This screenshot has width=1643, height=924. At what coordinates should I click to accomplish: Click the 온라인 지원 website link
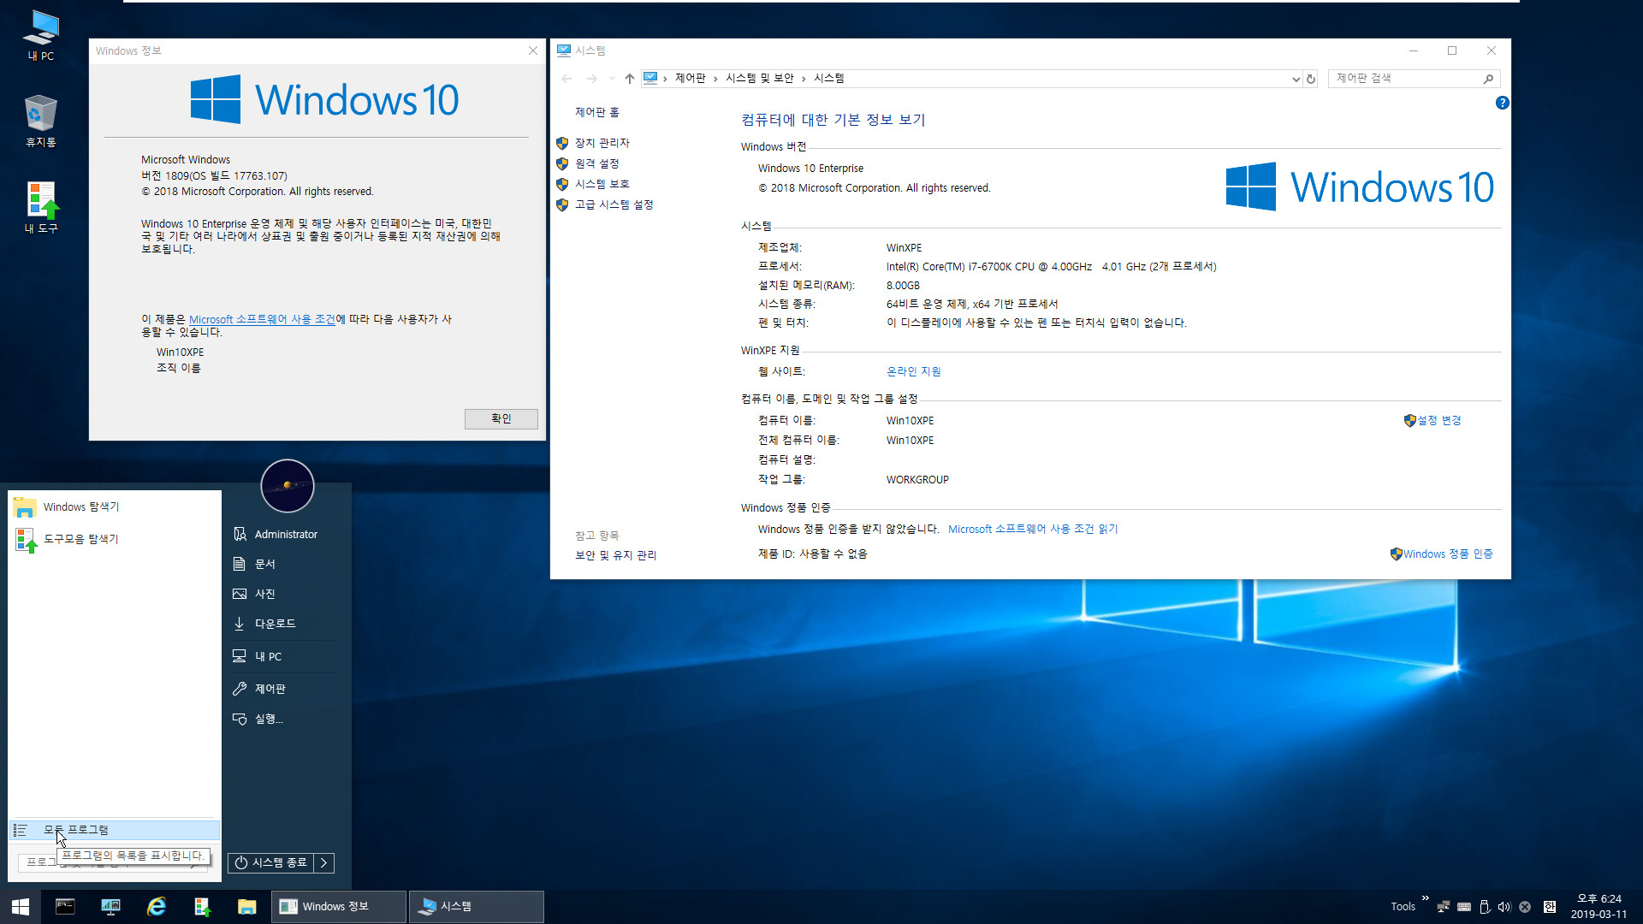[x=913, y=371]
